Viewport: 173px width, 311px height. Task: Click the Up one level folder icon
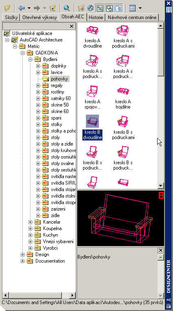coord(53,8)
